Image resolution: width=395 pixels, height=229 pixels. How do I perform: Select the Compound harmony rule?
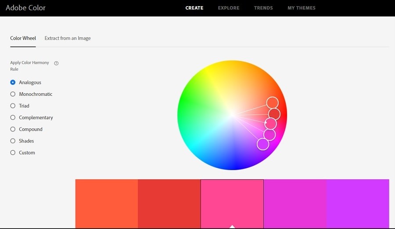[26, 129]
